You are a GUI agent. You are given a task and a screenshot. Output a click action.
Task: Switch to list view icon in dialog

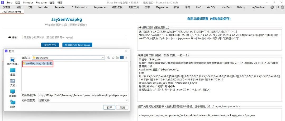[x=122, y=57]
